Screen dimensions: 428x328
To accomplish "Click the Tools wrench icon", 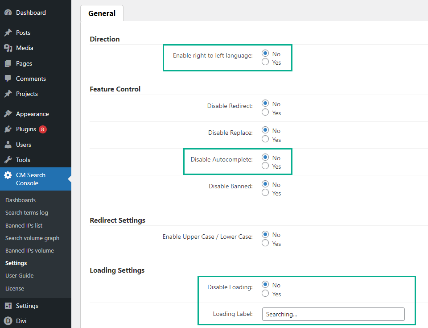I will click(8, 160).
